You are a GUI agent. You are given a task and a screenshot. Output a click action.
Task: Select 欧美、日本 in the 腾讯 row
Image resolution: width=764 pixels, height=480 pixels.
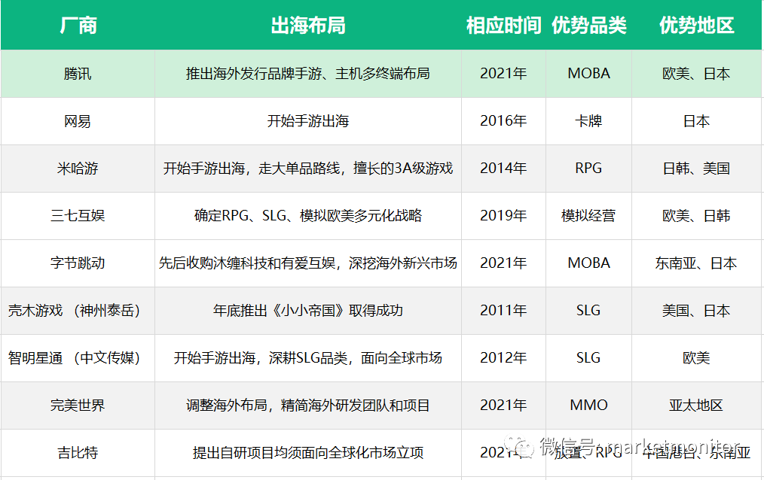pyautogui.click(x=696, y=74)
